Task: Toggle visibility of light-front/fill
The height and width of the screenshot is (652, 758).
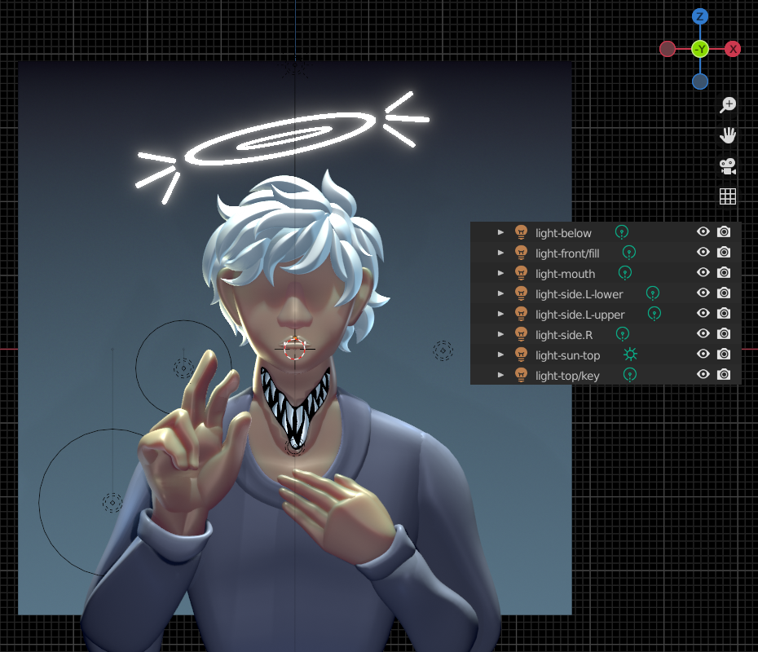Action: [x=703, y=253]
